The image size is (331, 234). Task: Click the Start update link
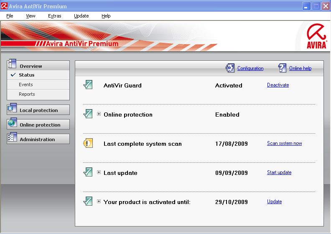pos(279,172)
